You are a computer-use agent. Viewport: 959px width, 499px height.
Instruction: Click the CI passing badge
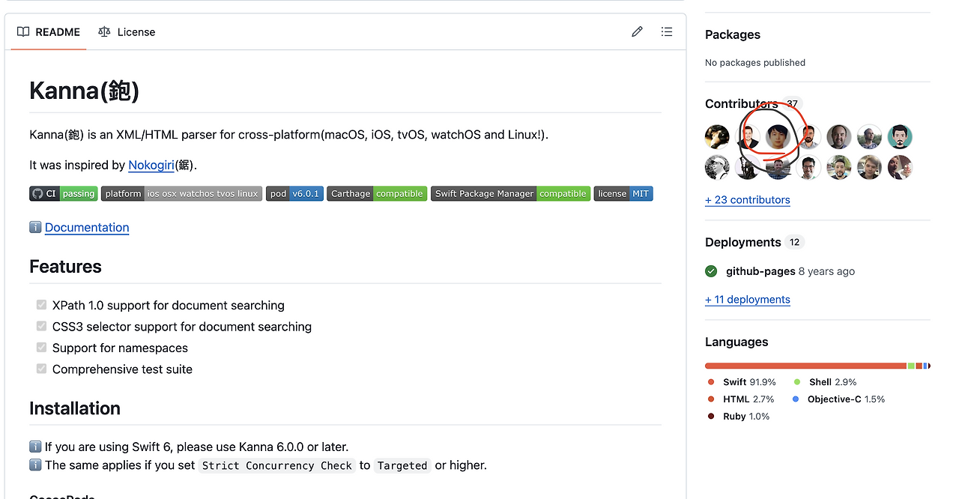tap(63, 193)
